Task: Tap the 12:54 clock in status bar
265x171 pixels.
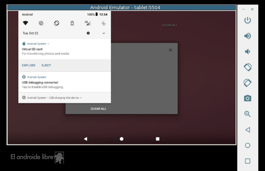Action: pyautogui.click(x=103, y=15)
